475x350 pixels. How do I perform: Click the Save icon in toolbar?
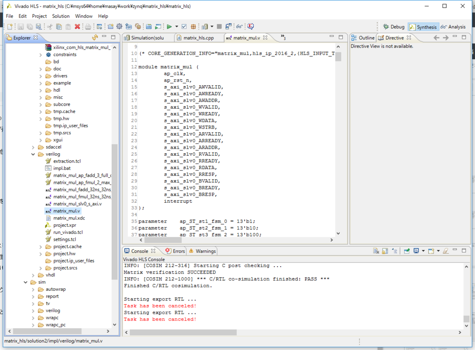click(20, 26)
